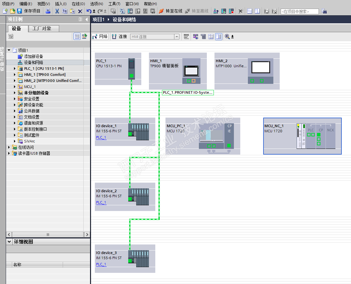Viewport: 351px width, 284px height.
Task: Click the project search input field
Action: point(299,11)
